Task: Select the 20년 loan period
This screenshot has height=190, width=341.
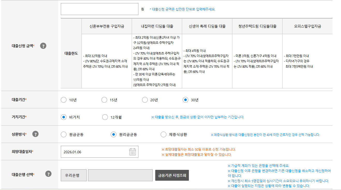Action: (145, 99)
